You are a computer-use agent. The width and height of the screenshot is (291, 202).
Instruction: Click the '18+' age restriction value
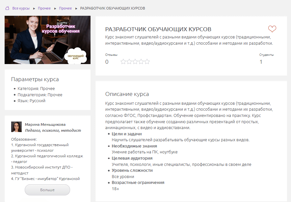116,189
